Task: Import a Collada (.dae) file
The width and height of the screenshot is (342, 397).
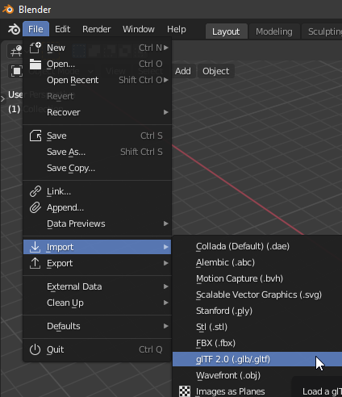Action: tap(257, 246)
